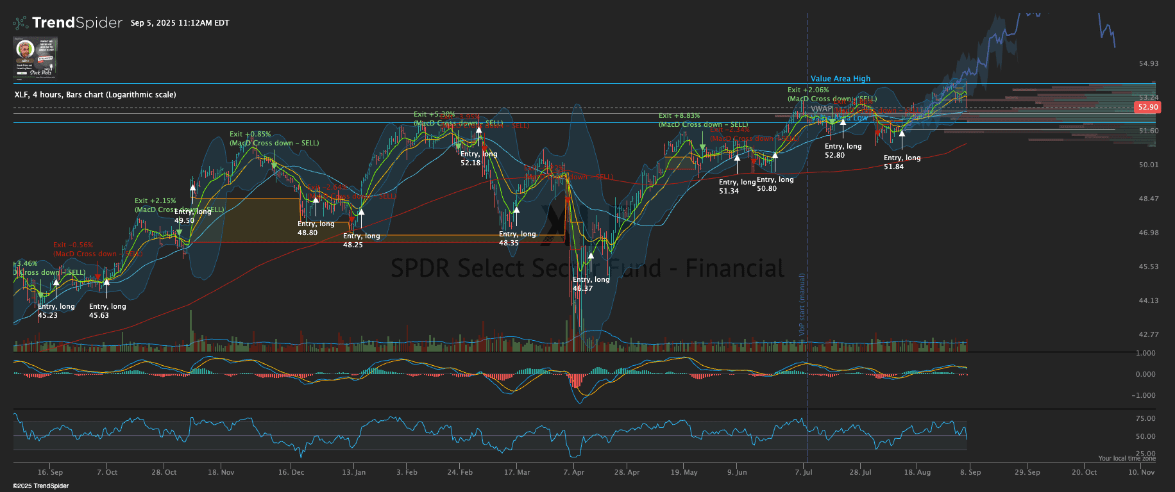Select the Entry, long 45.63 label

[107, 311]
